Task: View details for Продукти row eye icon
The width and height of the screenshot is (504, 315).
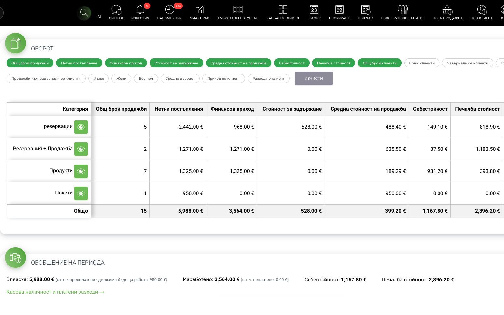Action: click(81, 171)
